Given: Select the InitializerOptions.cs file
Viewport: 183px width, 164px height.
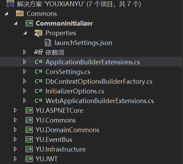Looking at the screenshot, I should coord(75,91).
